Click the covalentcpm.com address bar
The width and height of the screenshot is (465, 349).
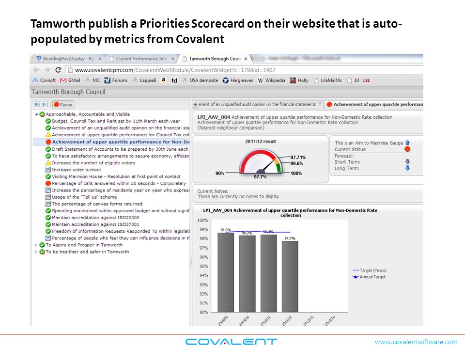tap(244, 70)
